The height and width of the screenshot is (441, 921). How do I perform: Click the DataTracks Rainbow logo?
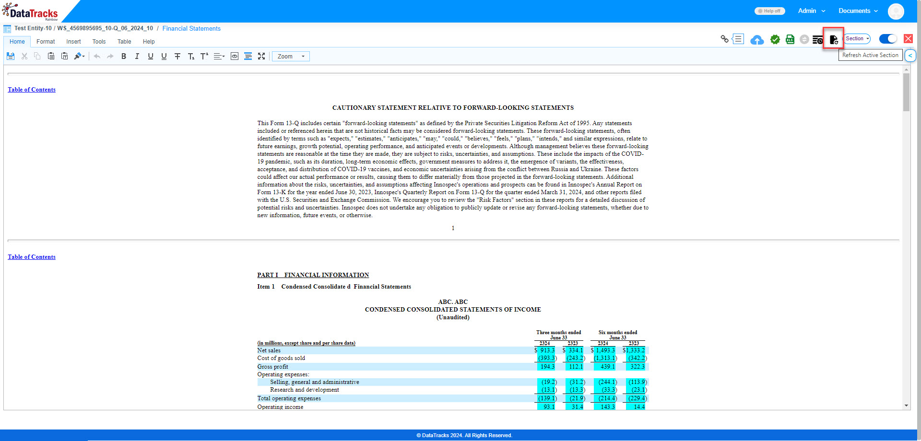pyautogui.click(x=30, y=12)
